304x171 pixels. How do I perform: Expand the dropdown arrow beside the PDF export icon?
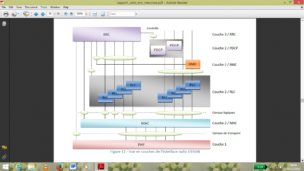pyautogui.click(x=18, y=14)
